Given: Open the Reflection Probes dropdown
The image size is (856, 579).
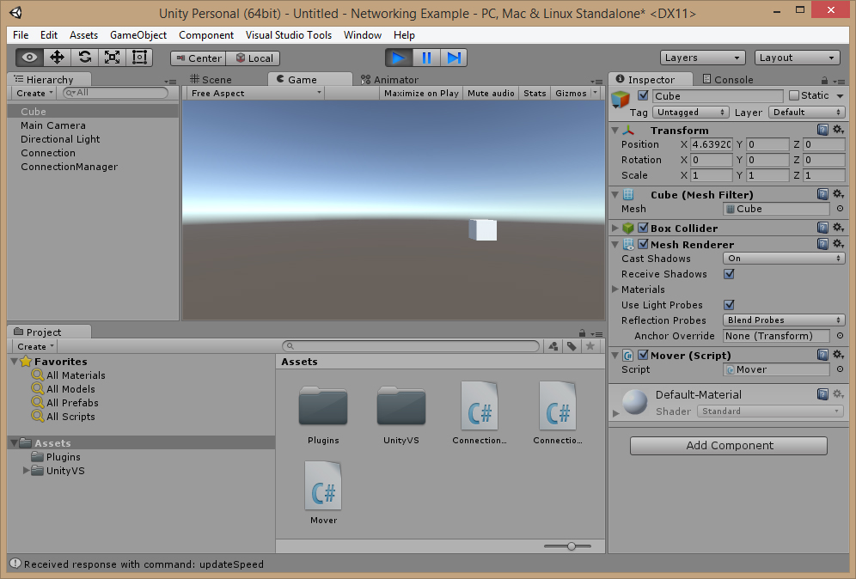Looking at the screenshot, I should tap(784, 320).
